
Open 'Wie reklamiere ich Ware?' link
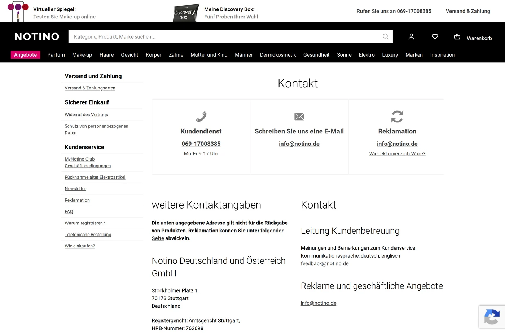click(397, 154)
